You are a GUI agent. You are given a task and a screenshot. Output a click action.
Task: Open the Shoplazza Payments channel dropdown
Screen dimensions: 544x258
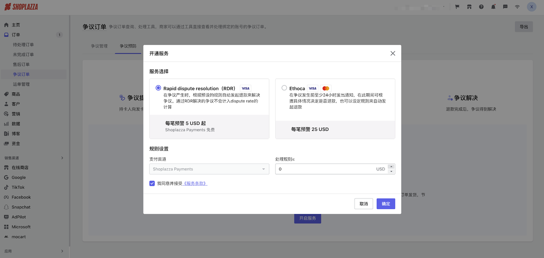click(209, 169)
